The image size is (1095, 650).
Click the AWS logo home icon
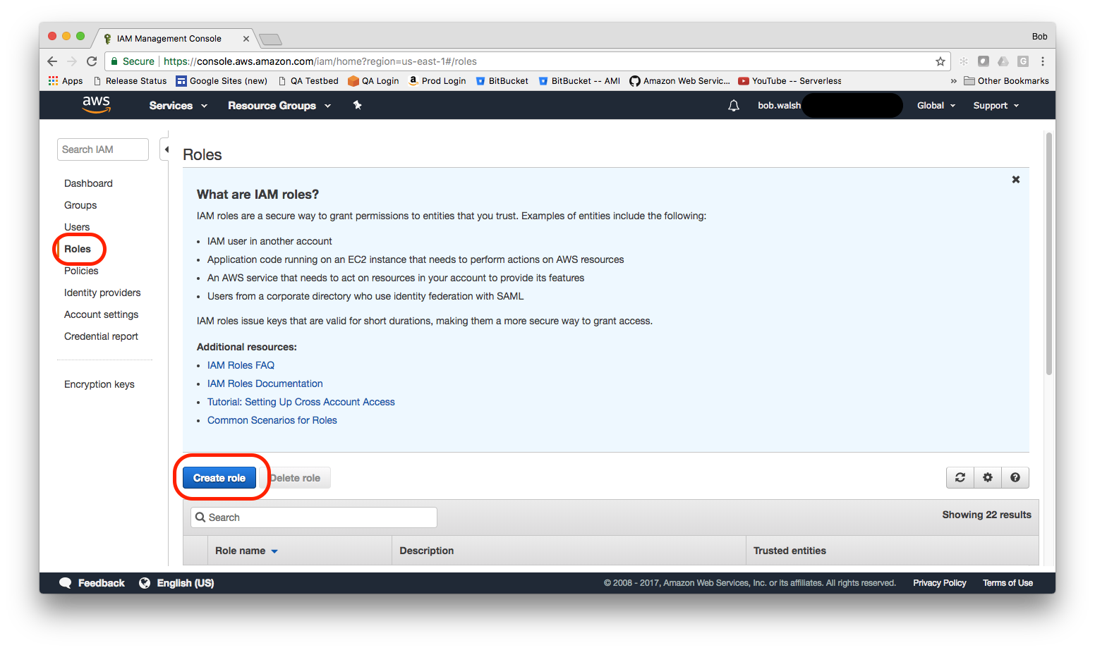pos(96,104)
